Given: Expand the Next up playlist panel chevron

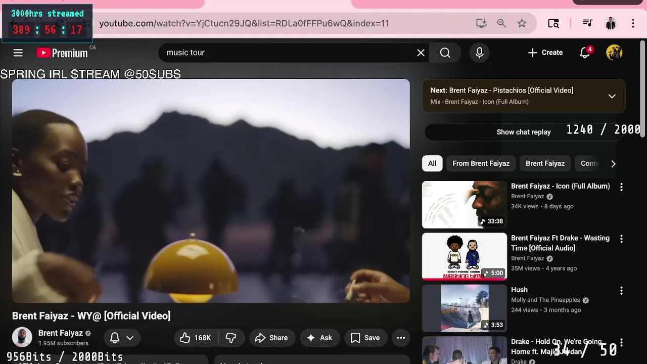Looking at the screenshot, I should tap(612, 96).
